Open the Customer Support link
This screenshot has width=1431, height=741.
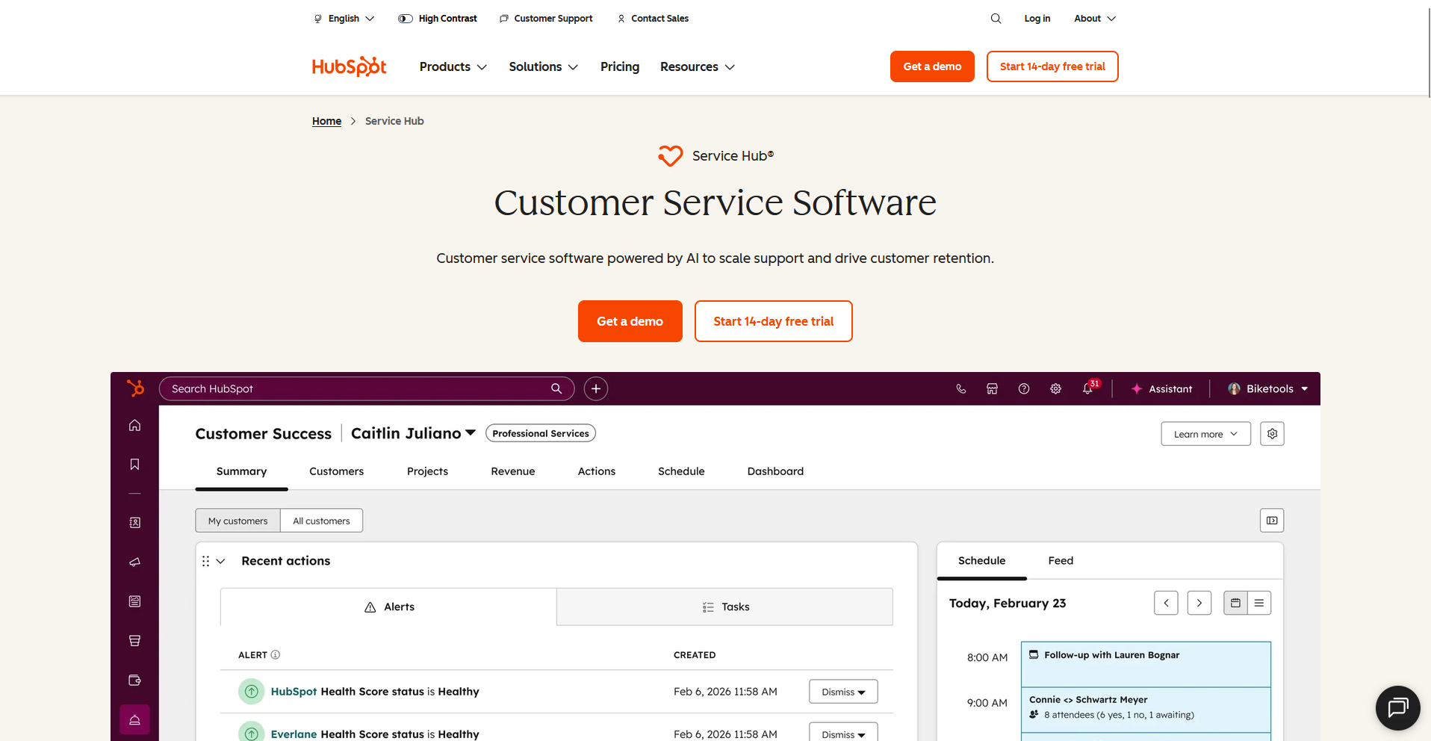[x=546, y=19]
